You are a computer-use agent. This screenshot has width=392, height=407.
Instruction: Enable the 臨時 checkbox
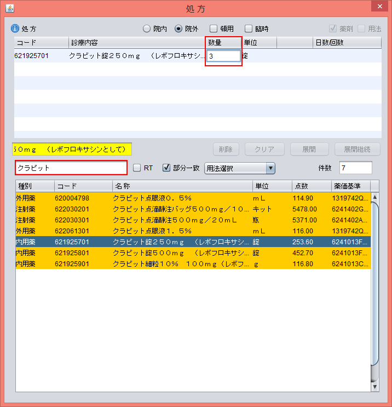point(249,28)
